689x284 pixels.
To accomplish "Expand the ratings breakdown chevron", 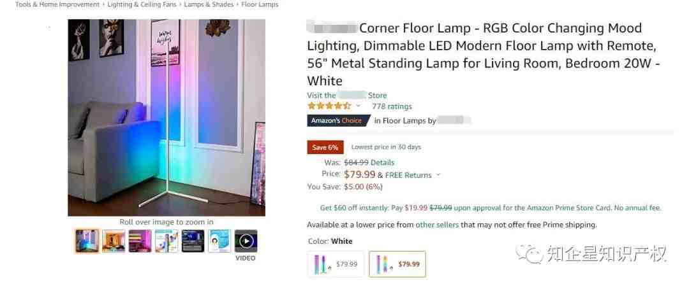I will (x=358, y=106).
